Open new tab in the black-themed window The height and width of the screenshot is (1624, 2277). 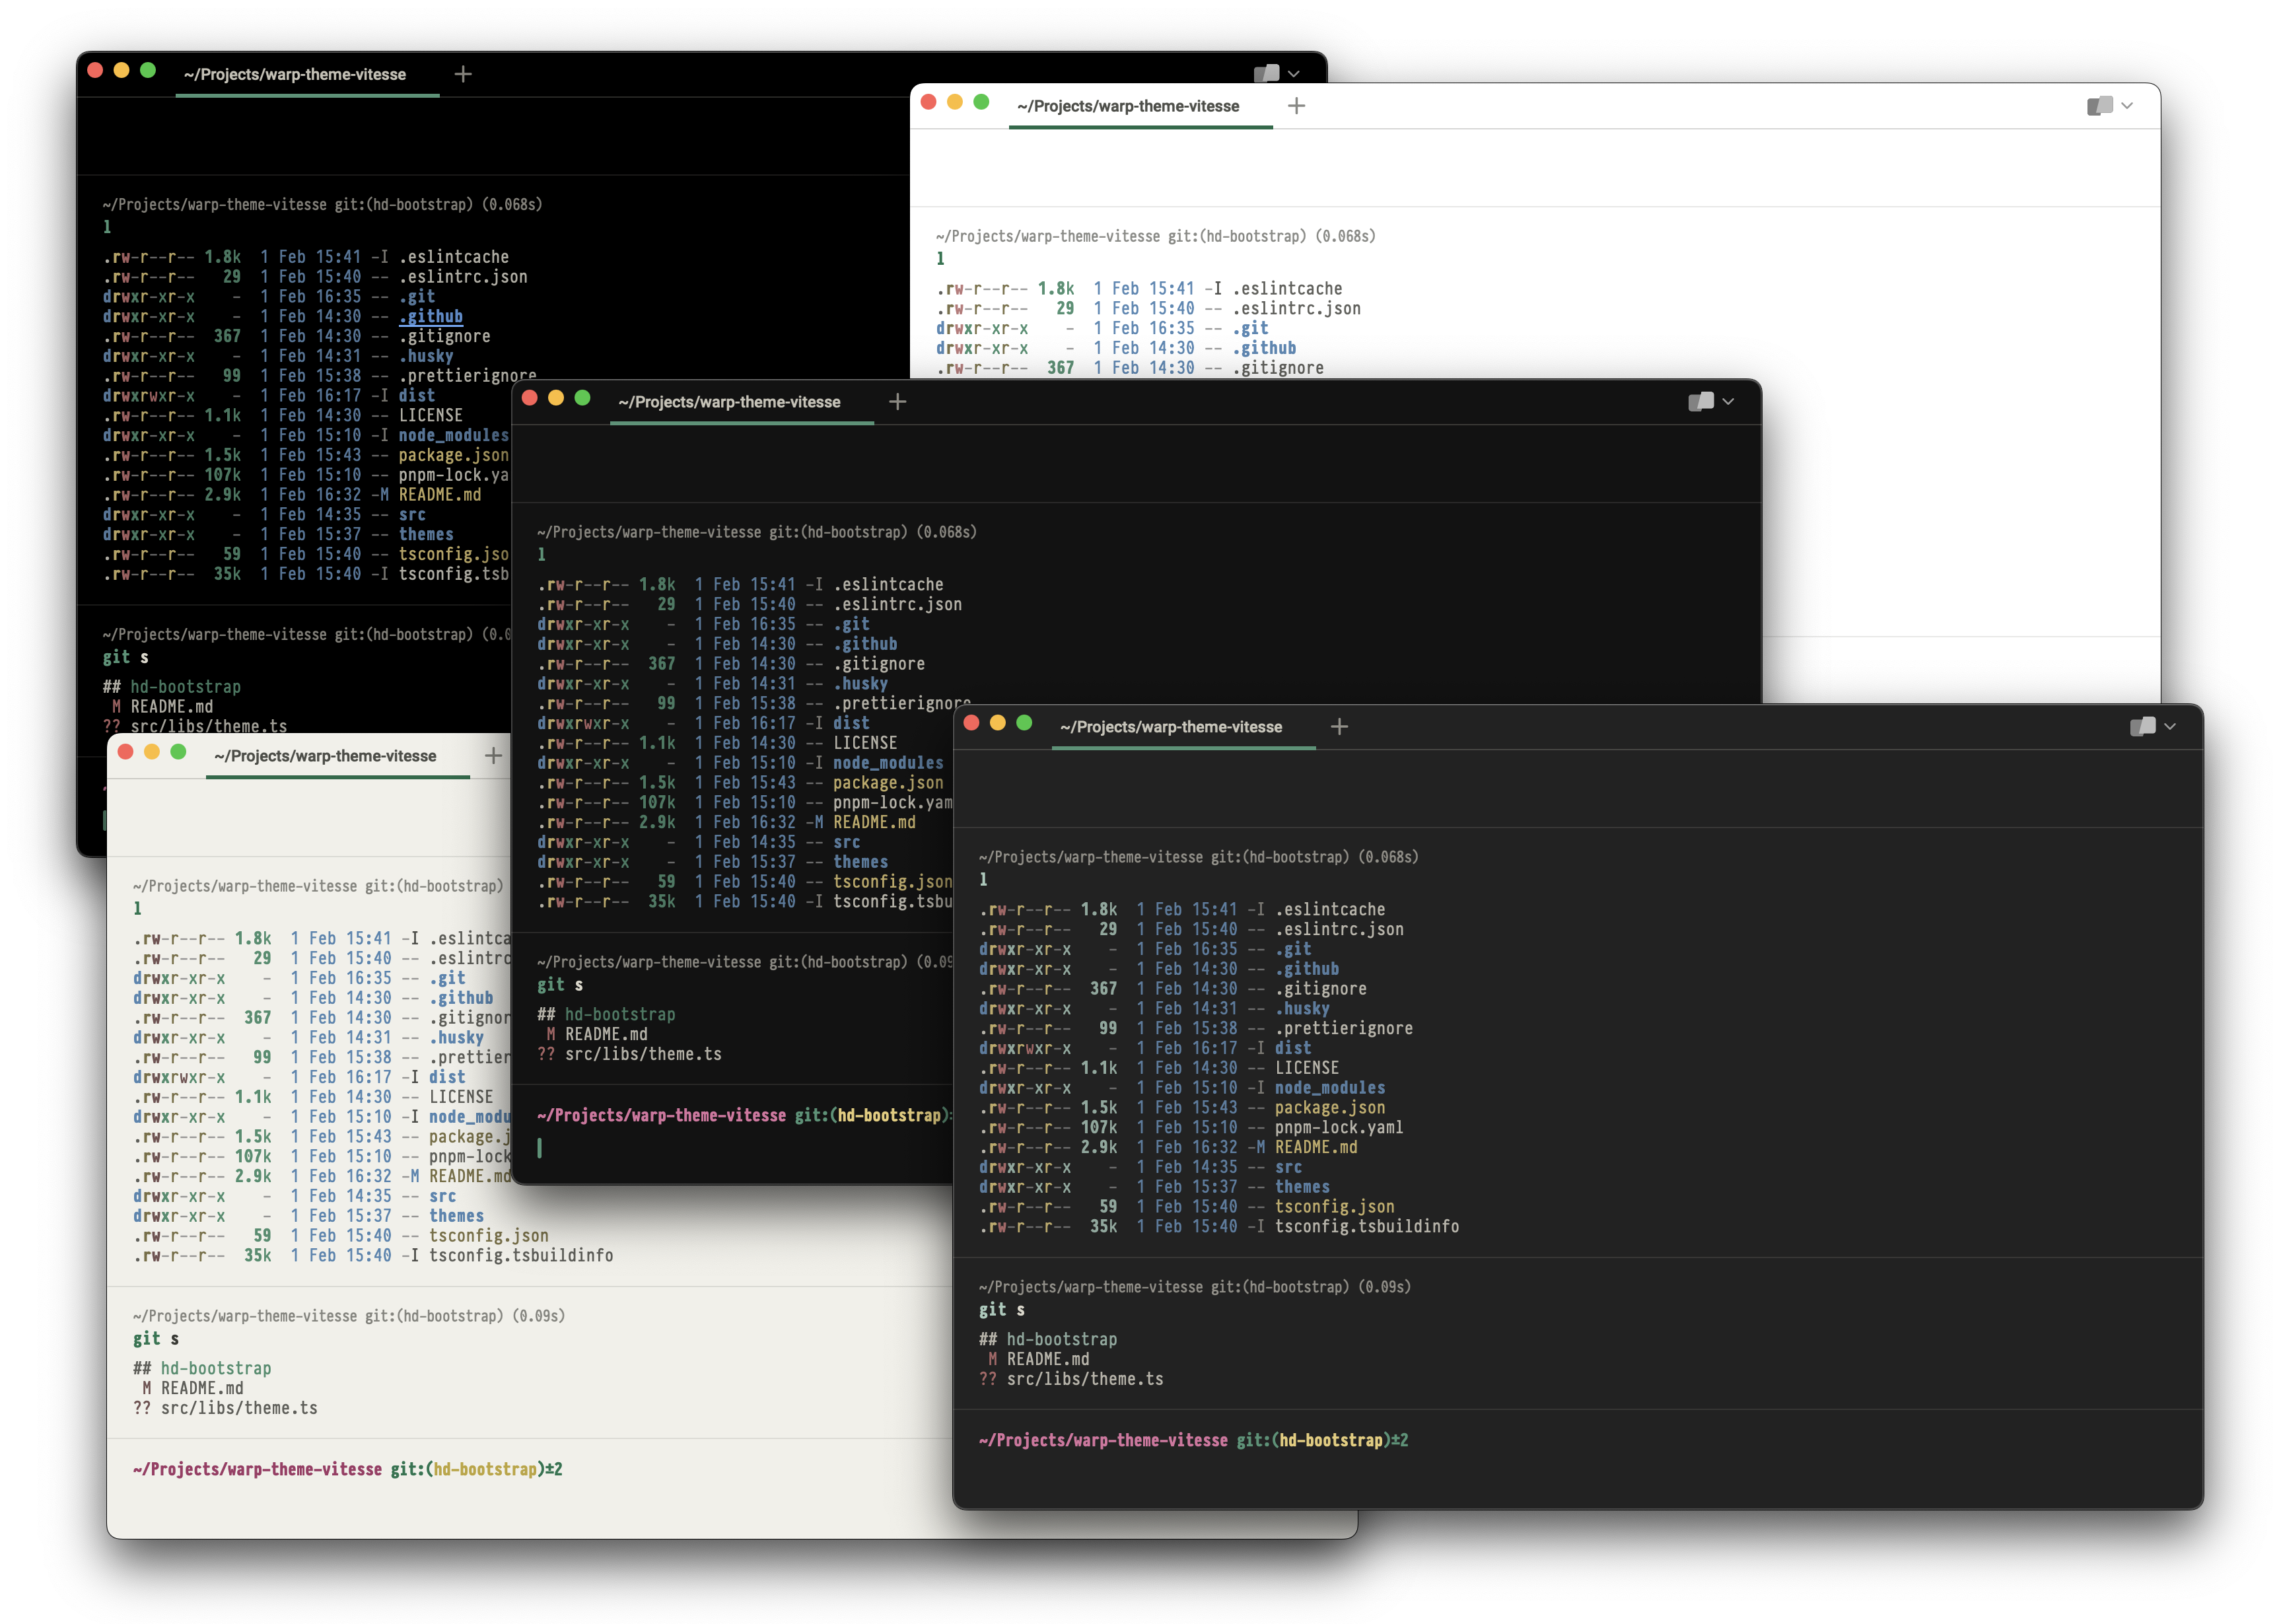pyautogui.click(x=463, y=74)
